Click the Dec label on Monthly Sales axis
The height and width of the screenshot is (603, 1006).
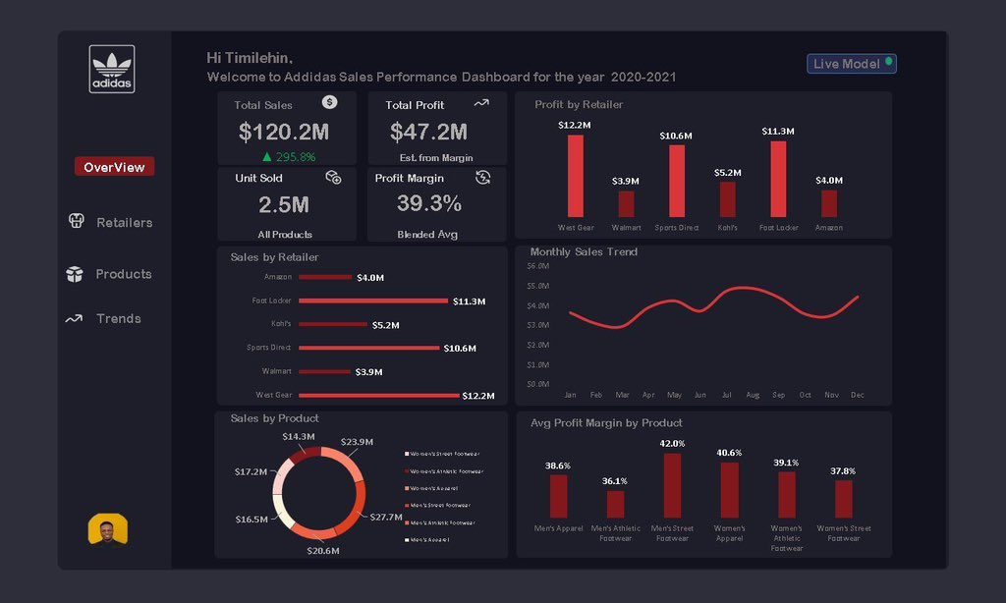(857, 395)
